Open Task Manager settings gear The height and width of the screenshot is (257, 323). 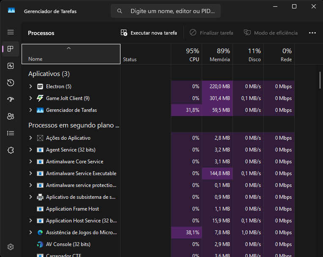(x=11, y=247)
